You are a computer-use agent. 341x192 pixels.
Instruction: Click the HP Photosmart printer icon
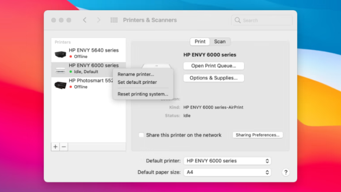(60, 85)
